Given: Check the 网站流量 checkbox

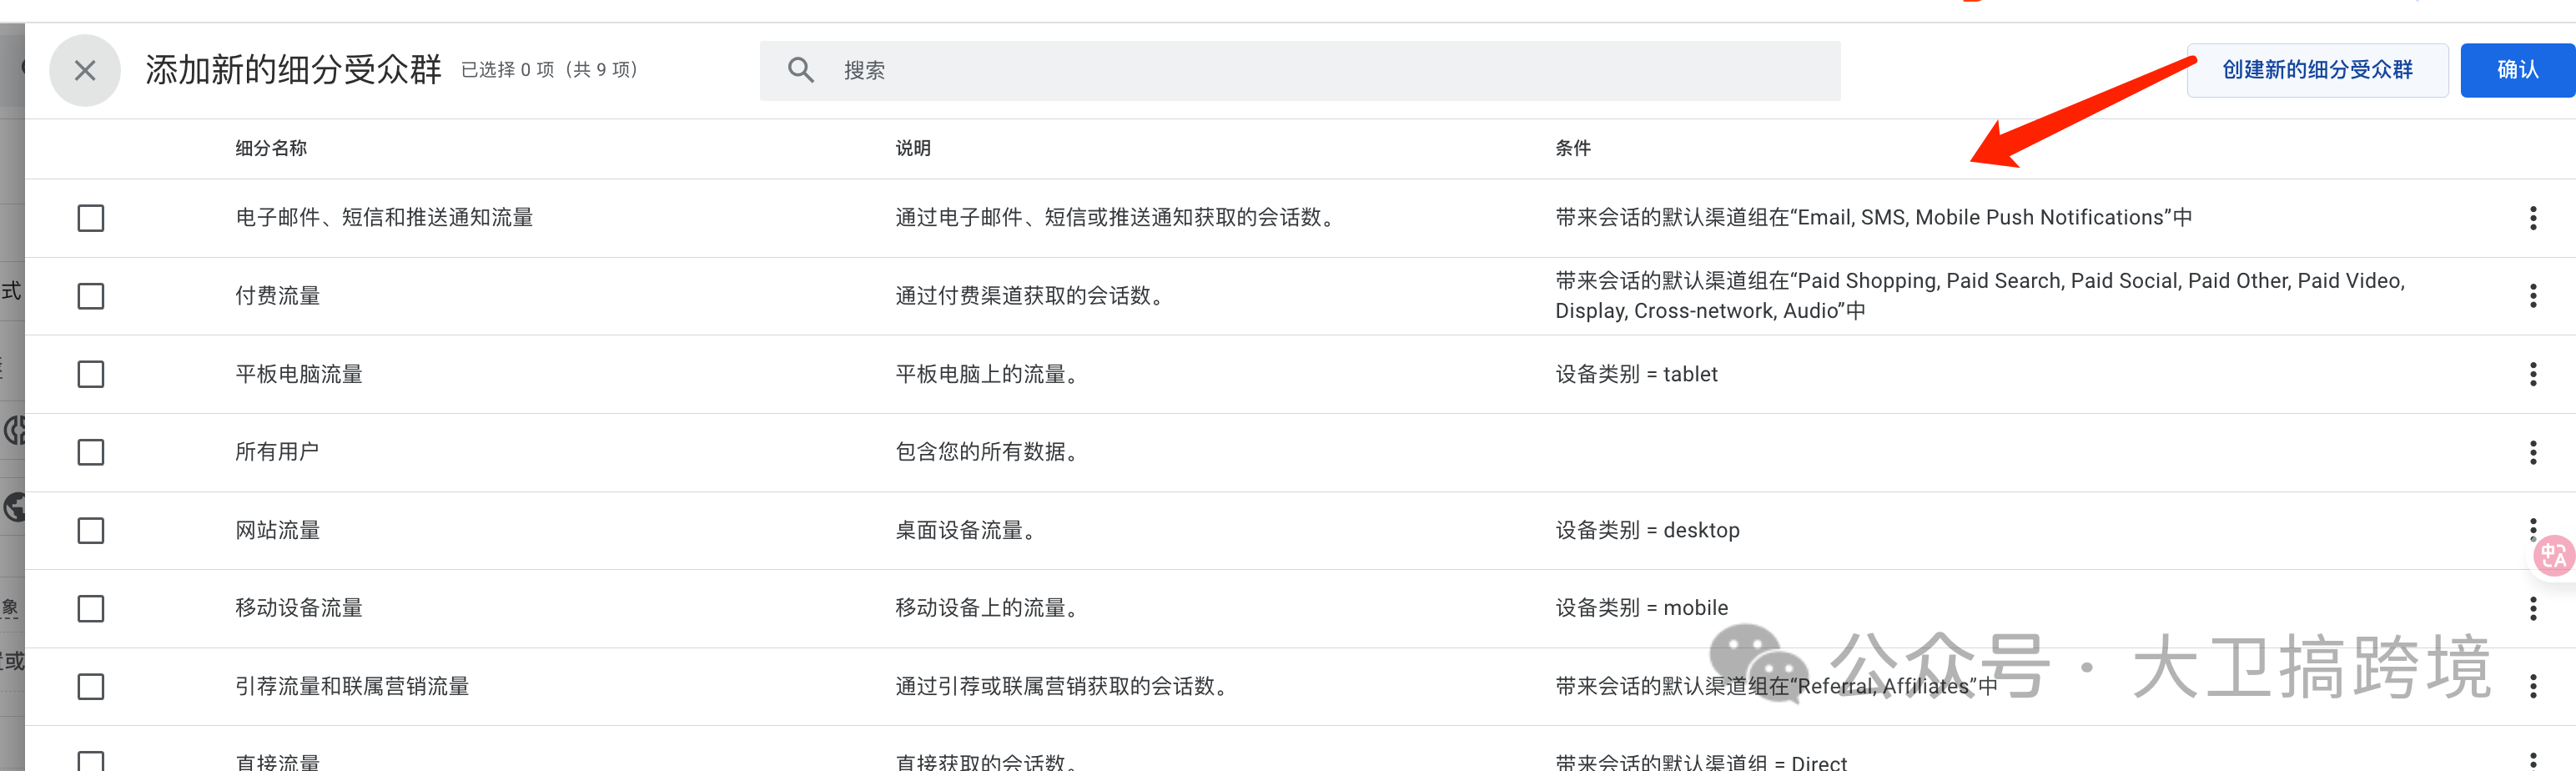Looking at the screenshot, I should point(90,530).
